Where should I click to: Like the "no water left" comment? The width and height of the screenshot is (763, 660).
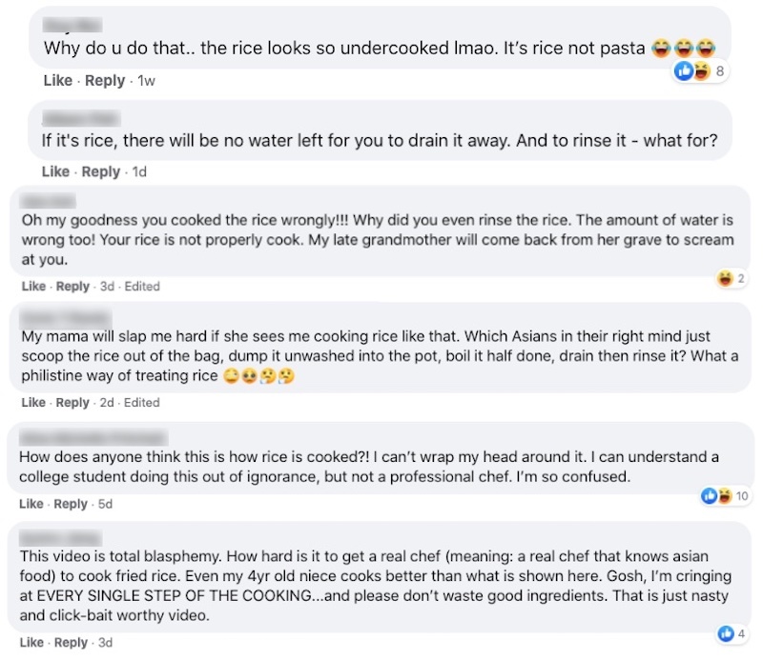(x=55, y=171)
